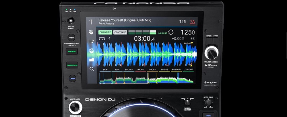The width and height of the screenshot is (287, 117).
Task: Select the BRIDGE cue pad label below the waveform
Action: (x=164, y=70)
